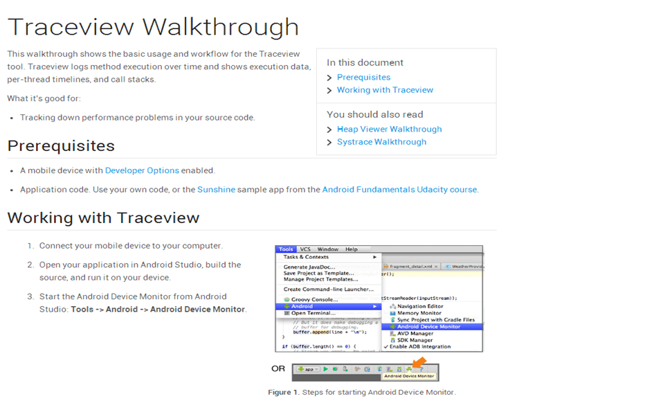Select Sync Project with Gradle Files
The image size is (670, 410).
tap(436, 320)
